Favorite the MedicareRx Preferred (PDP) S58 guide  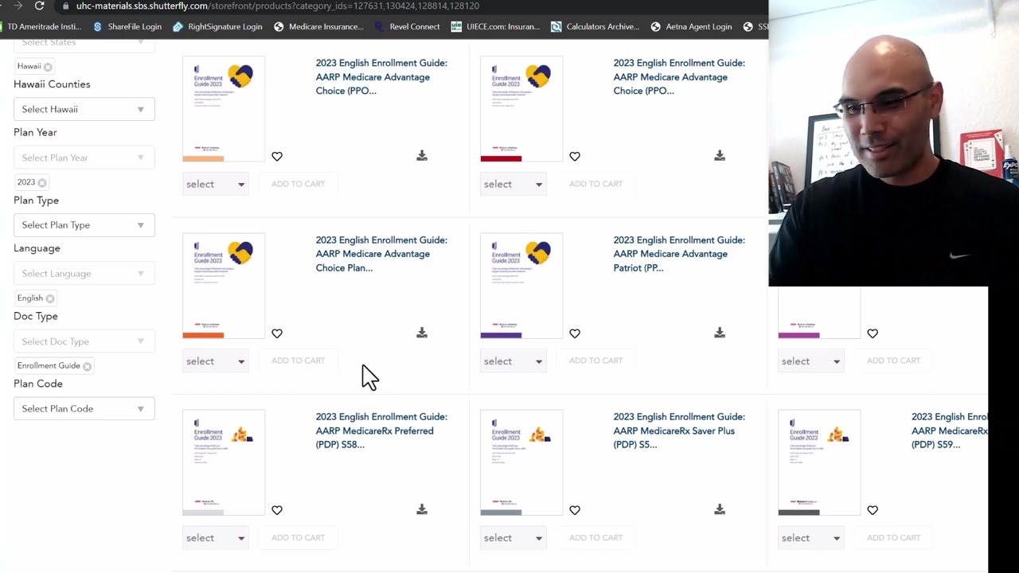point(277,510)
